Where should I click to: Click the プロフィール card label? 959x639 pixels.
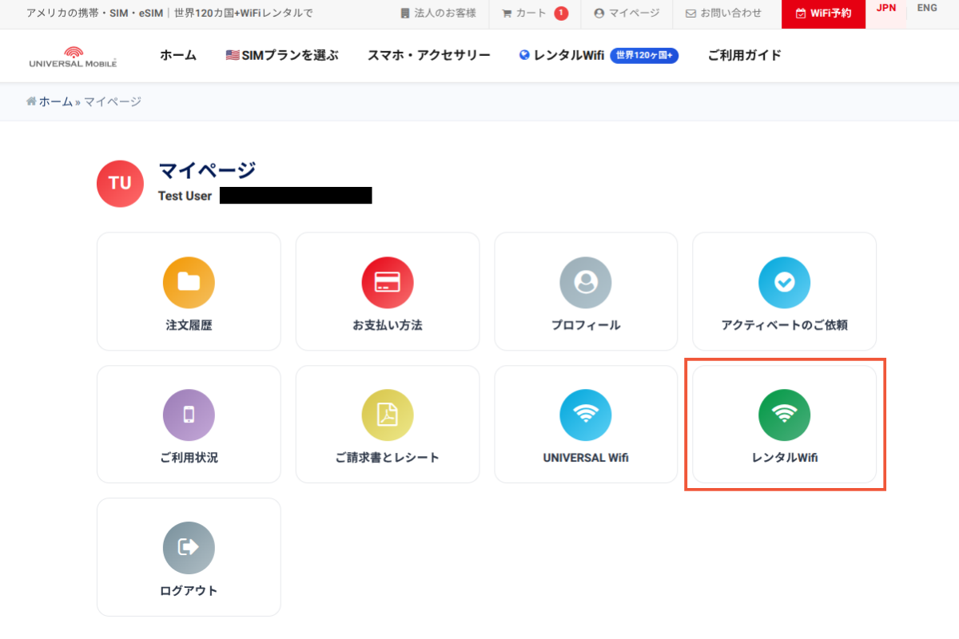click(x=586, y=325)
